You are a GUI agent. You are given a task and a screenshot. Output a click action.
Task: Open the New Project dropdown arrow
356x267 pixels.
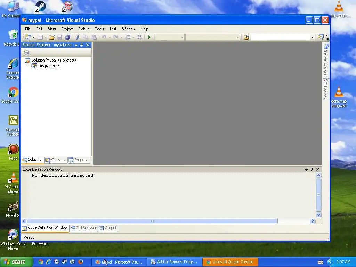pos(34,37)
